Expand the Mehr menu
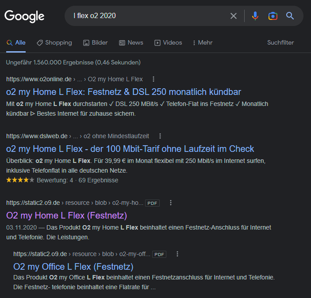Image resolution: width=311 pixels, height=298 pixels. coord(203,43)
